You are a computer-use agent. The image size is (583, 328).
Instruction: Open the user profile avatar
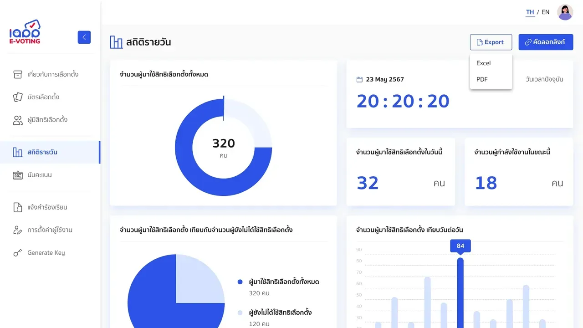tap(565, 12)
